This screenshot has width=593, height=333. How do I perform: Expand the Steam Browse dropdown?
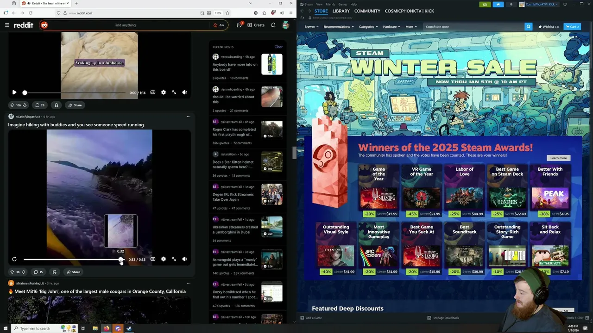click(311, 26)
